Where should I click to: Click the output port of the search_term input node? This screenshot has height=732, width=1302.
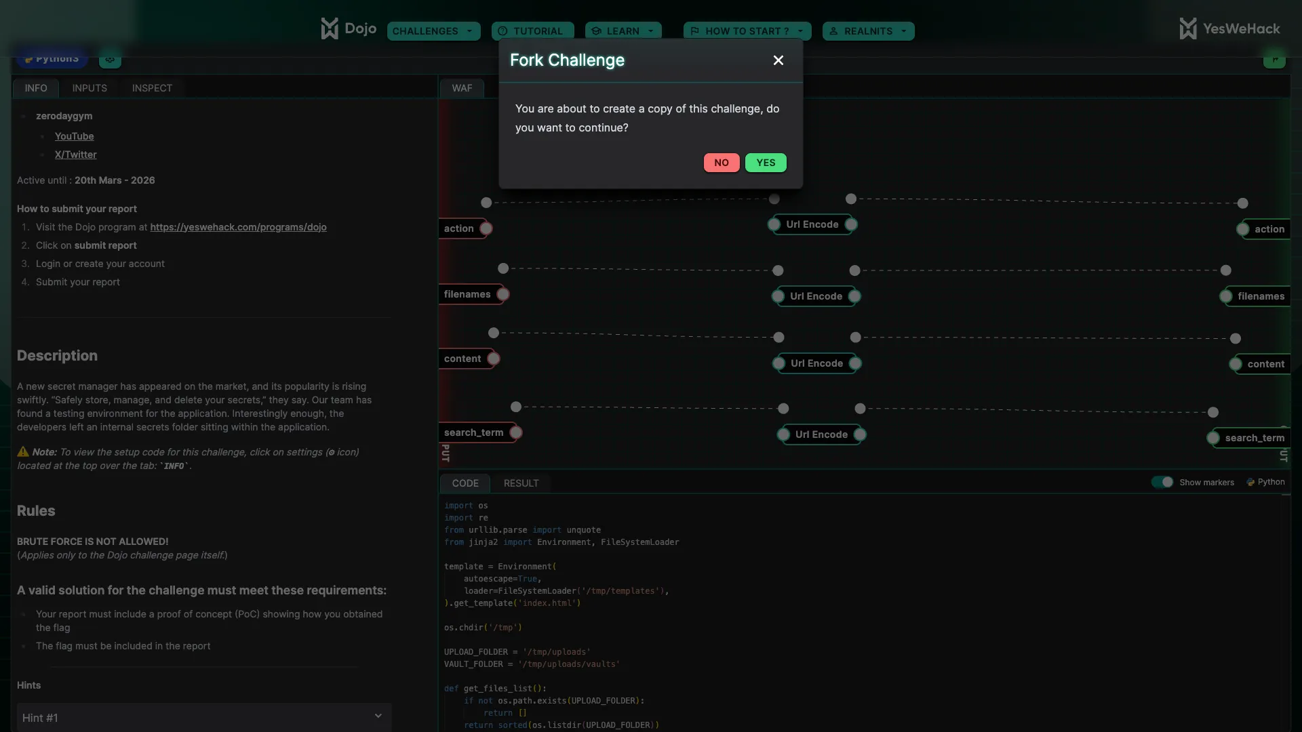pyautogui.click(x=516, y=432)
